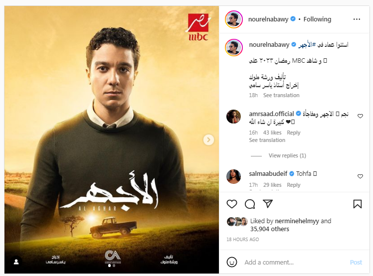Open the three-dot more options menu
Viewport: 373px width, 276px height.
pos(357,19)
